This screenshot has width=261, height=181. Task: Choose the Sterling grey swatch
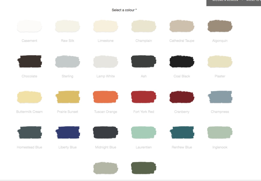point(68,62)
